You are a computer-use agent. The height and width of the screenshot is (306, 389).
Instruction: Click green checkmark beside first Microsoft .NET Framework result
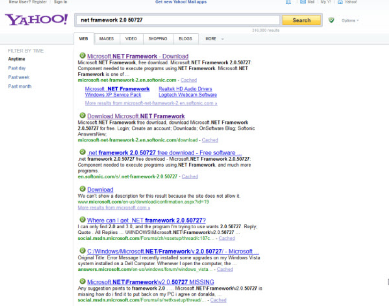coord(82,56)
